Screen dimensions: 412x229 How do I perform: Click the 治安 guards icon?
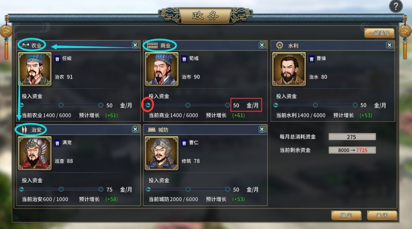24,130
